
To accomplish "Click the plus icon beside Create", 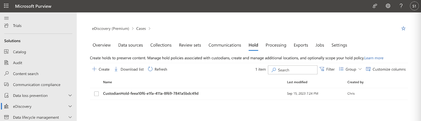I will click(94, 69).
